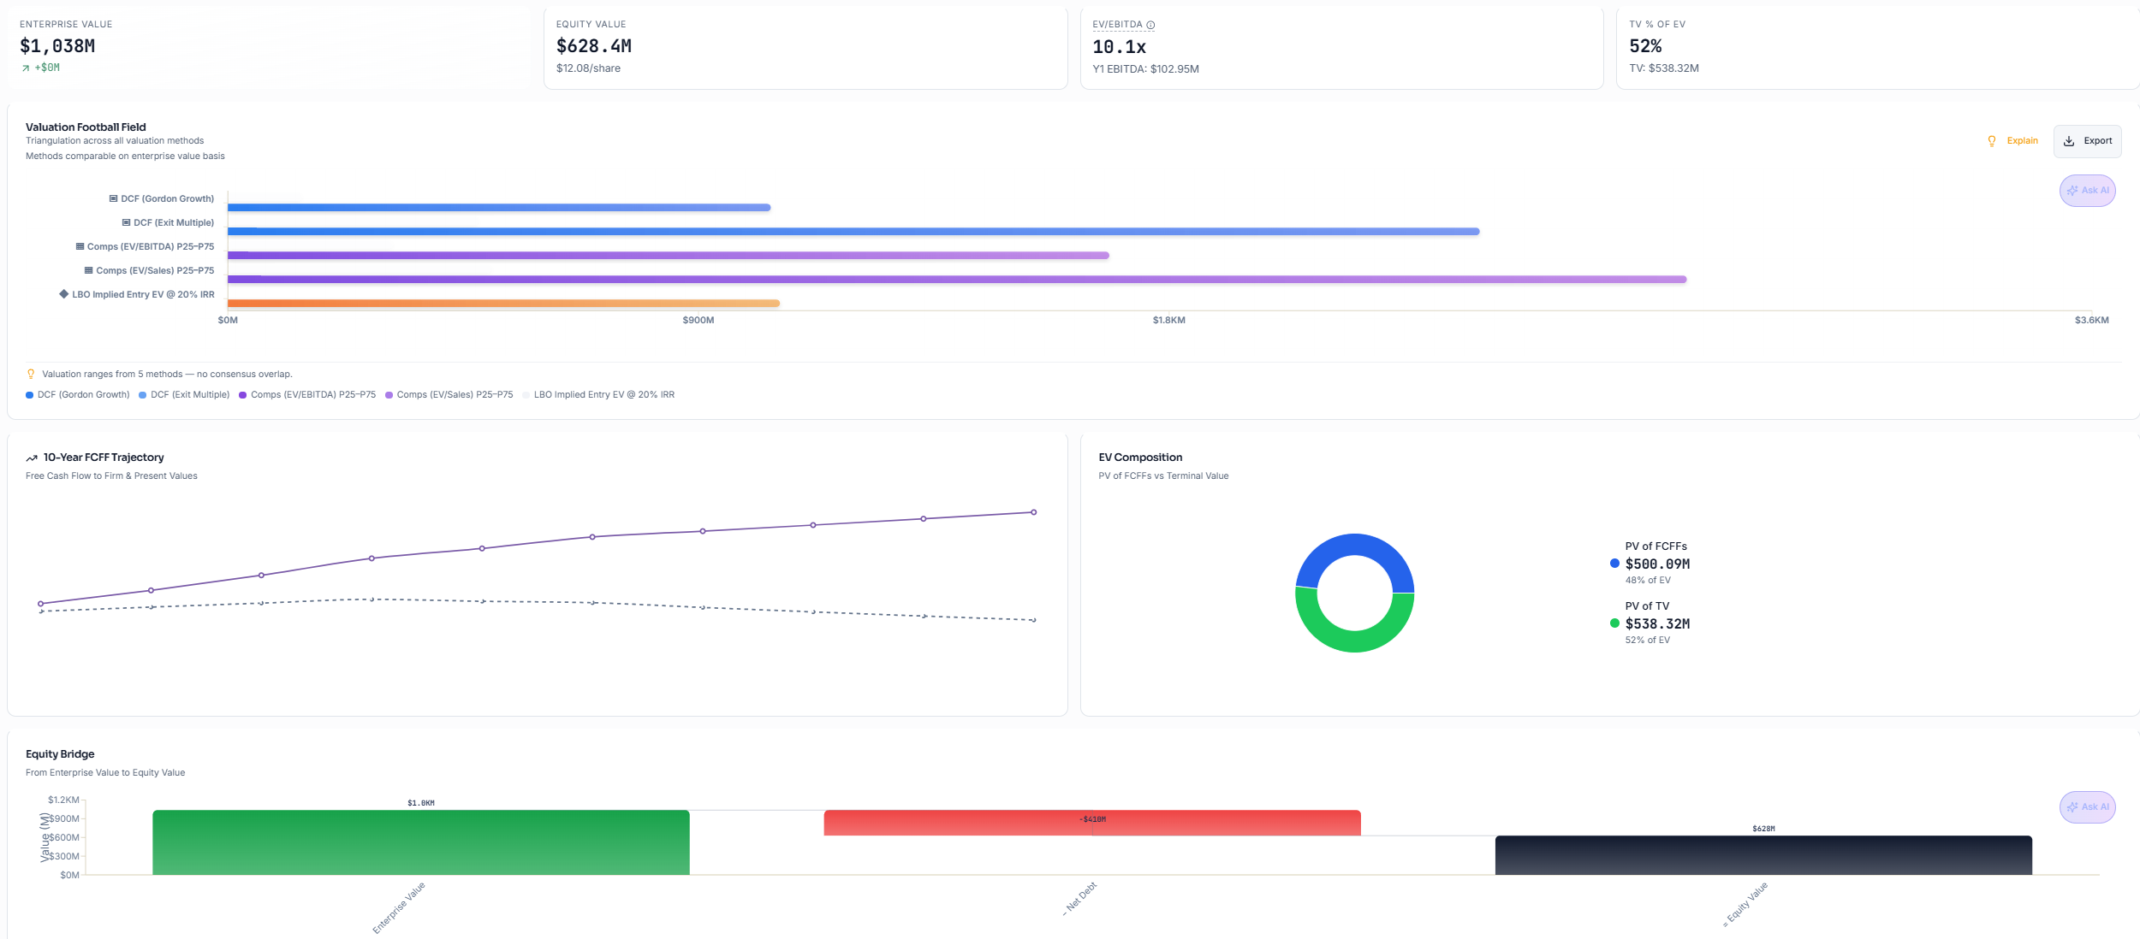Click the $3.6KM axis label on Football Field

[x=2091, y=321]
